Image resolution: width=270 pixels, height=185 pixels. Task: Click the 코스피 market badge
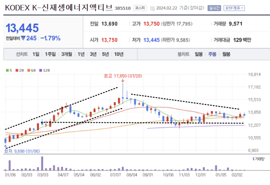click(140, 8)
